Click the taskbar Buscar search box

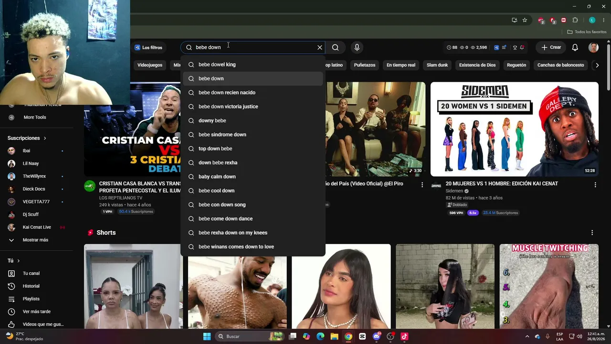(x=249, y=336)
